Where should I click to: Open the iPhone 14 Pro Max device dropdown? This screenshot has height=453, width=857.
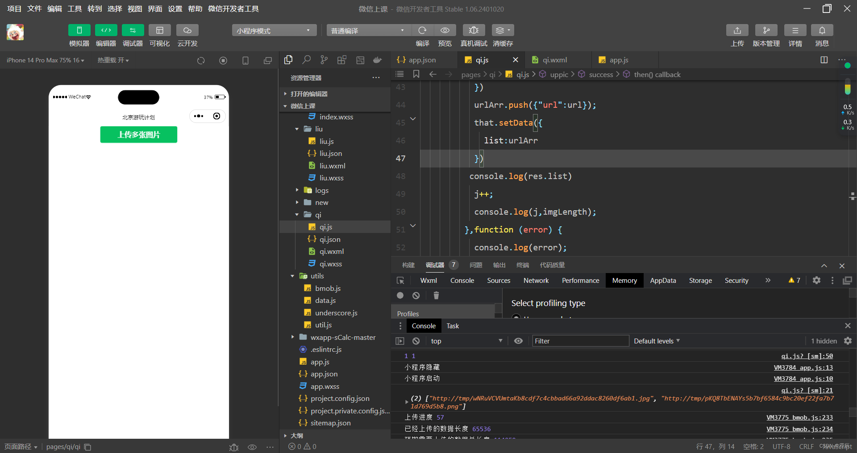[x=45, y=60]
